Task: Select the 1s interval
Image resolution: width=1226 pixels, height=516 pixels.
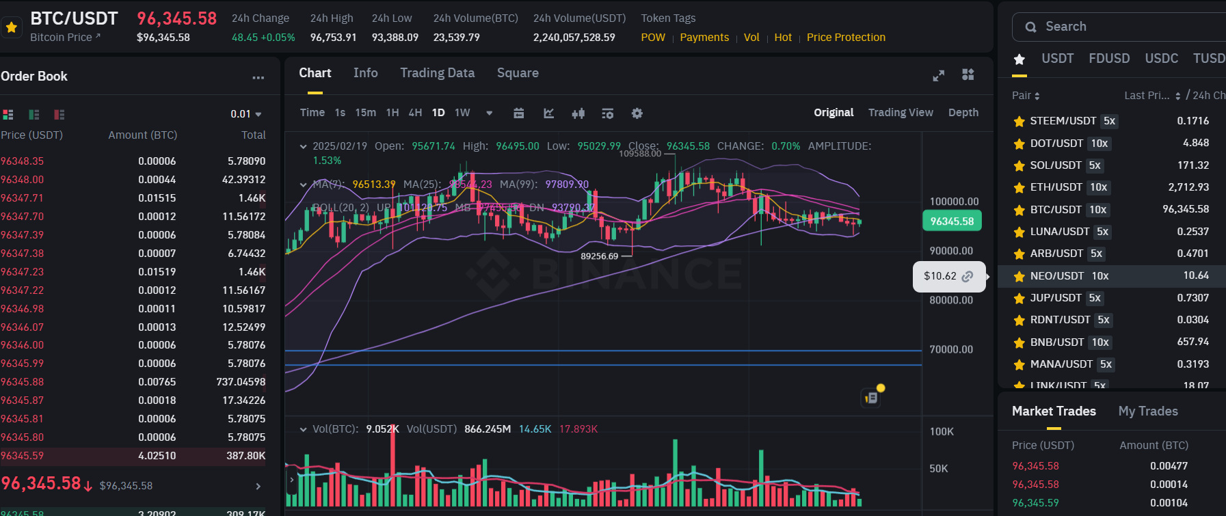Action: point(340,113)
